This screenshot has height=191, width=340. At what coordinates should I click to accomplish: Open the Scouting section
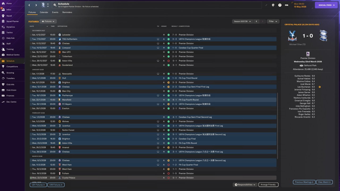[10, 73]
